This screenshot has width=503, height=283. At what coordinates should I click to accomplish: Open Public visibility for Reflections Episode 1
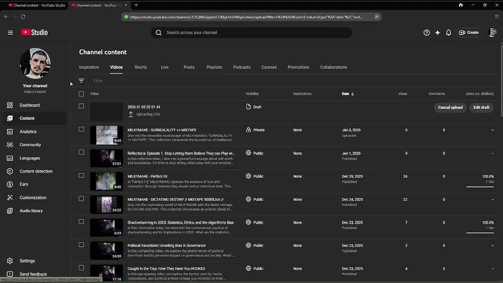click(x=255, y=153)
